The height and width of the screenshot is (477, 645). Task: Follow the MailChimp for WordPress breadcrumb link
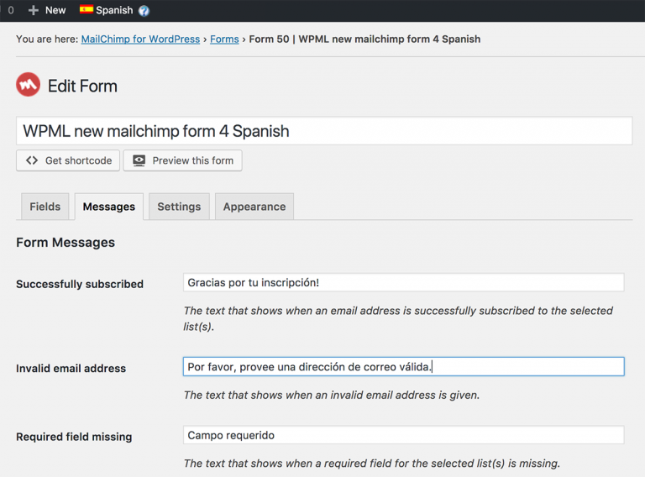(x=140, y=39)
